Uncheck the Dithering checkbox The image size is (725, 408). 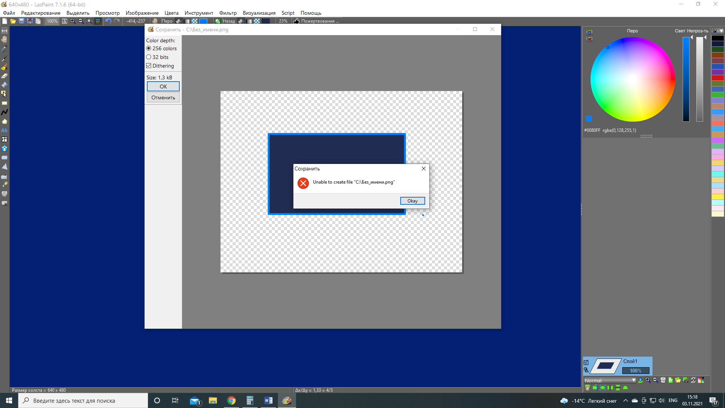pos(149,65)
